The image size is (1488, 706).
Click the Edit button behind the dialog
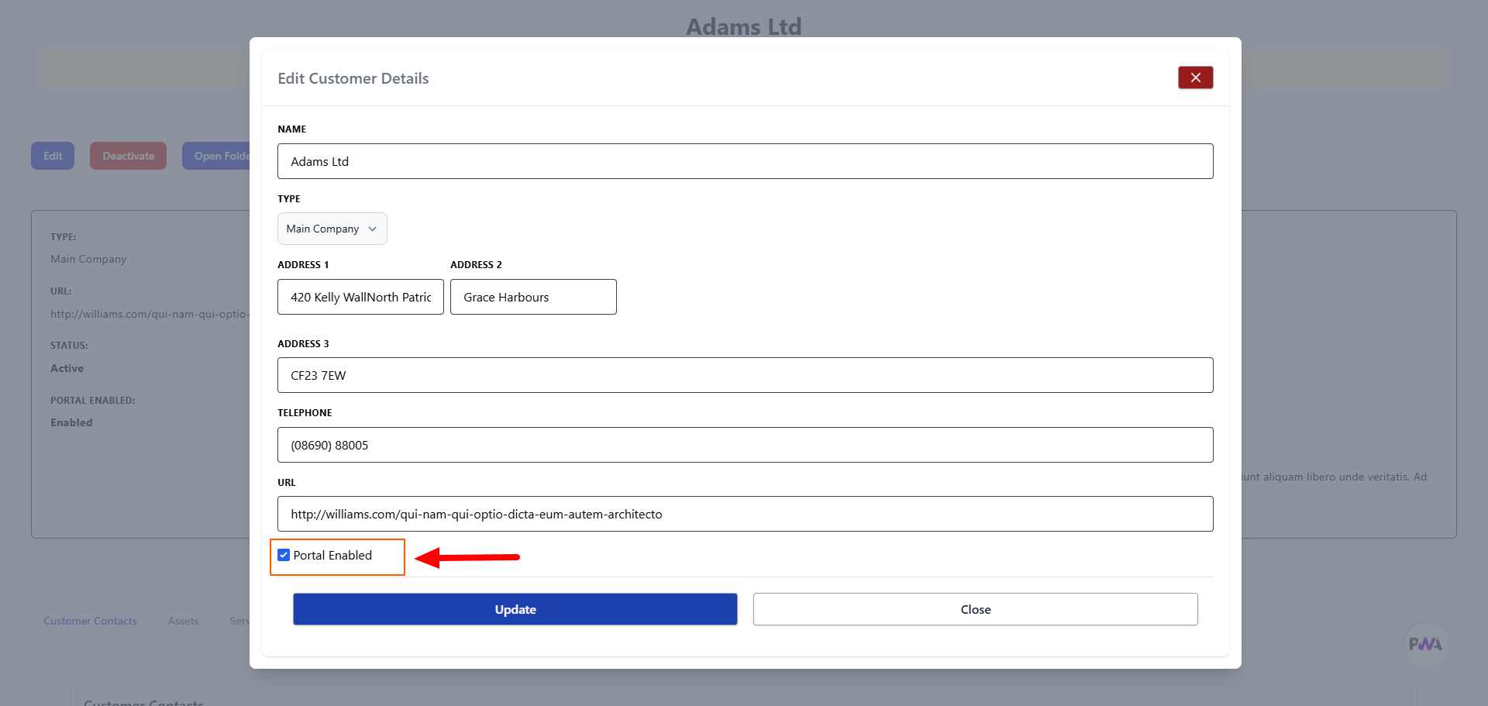click(53, 156)
